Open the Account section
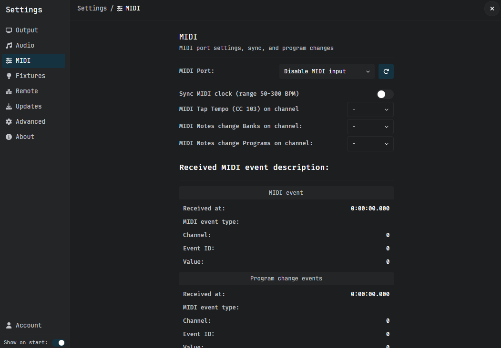501x348 pixels. pos(33,325)
